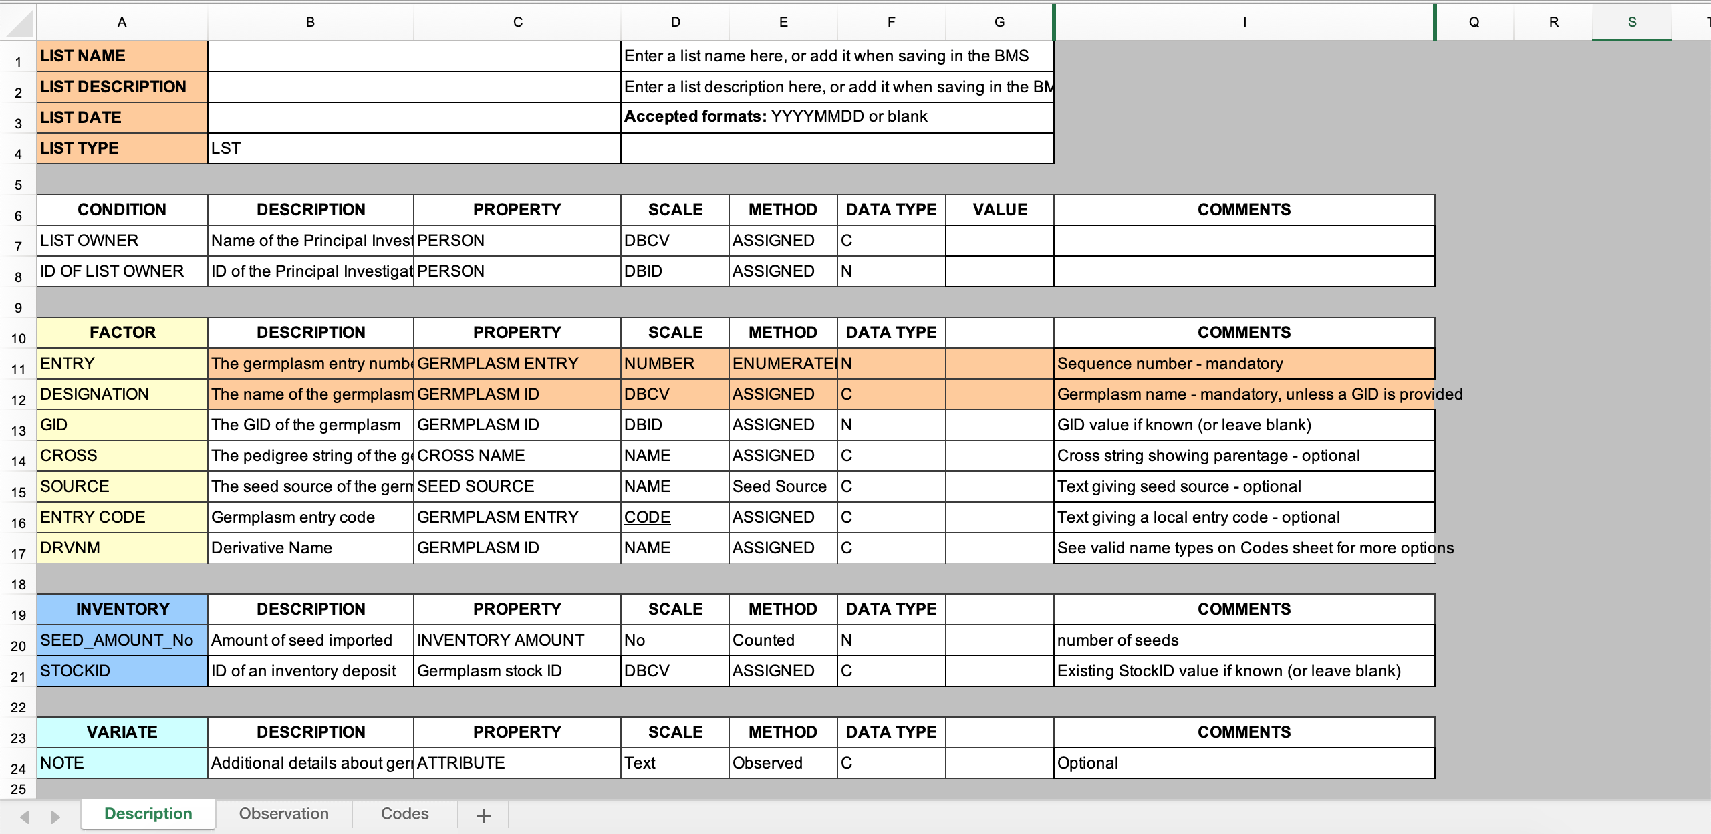Select the CROSS NAME property cell
The height and width of the screenshot is (834, 1711).
(517, 456)
